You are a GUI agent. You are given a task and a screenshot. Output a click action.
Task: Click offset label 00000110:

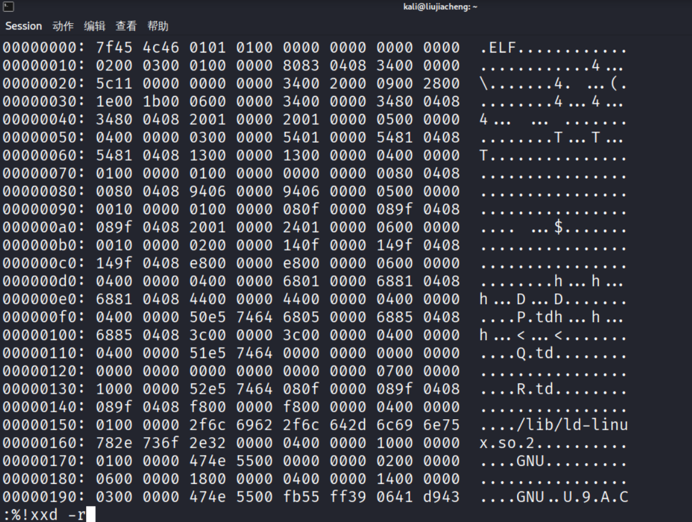[x=44, y=353]
